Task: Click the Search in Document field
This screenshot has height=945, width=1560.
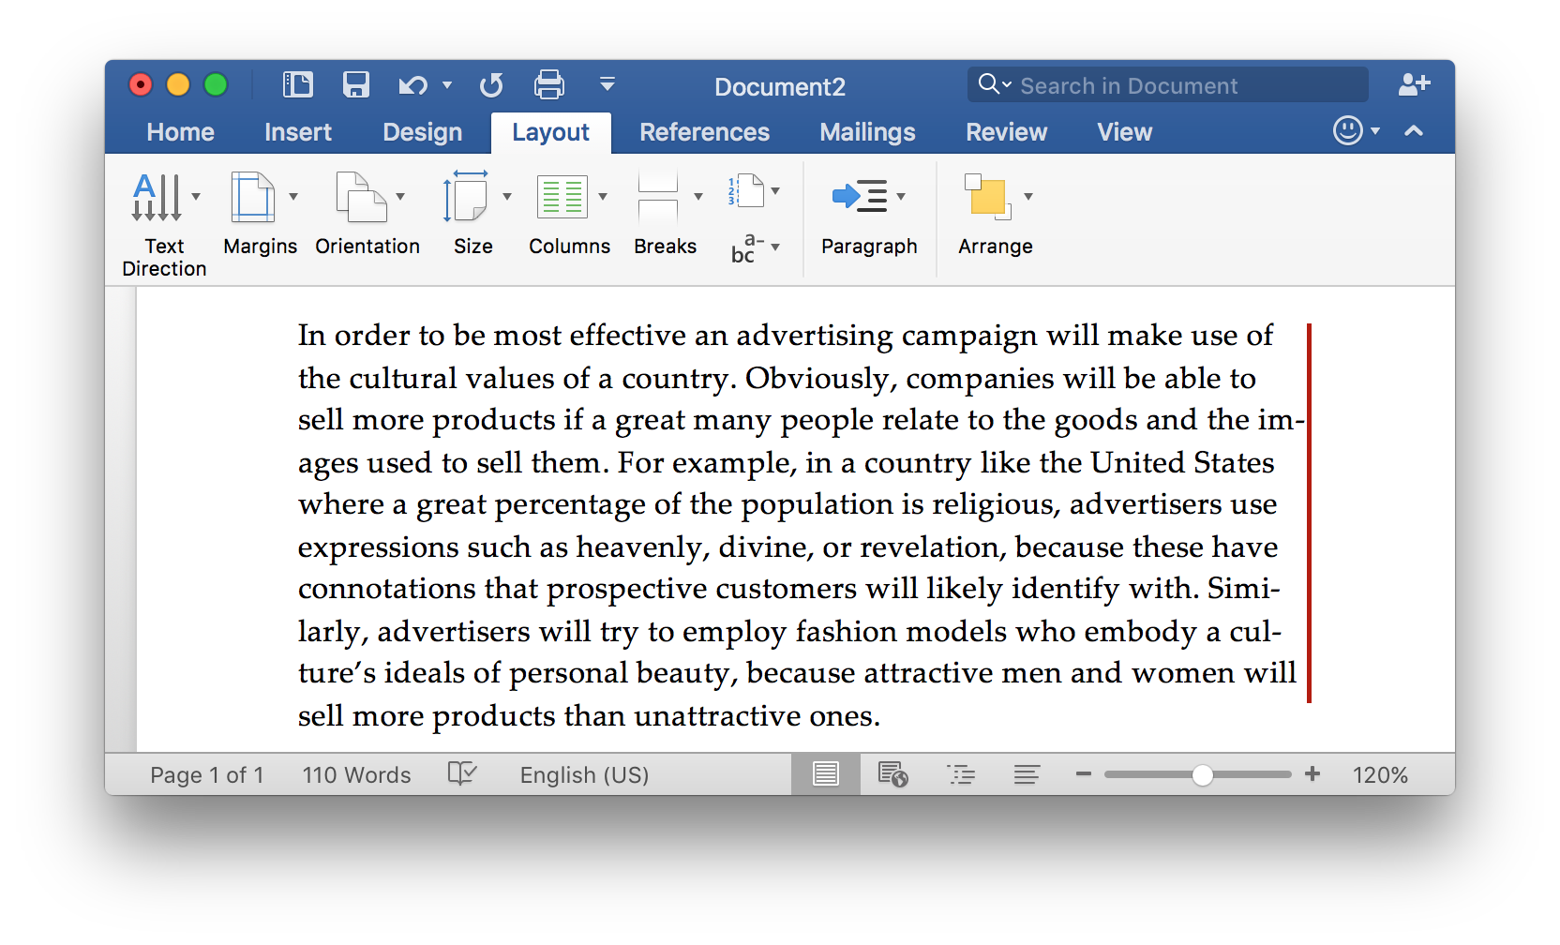Action: pos(1168,85)
